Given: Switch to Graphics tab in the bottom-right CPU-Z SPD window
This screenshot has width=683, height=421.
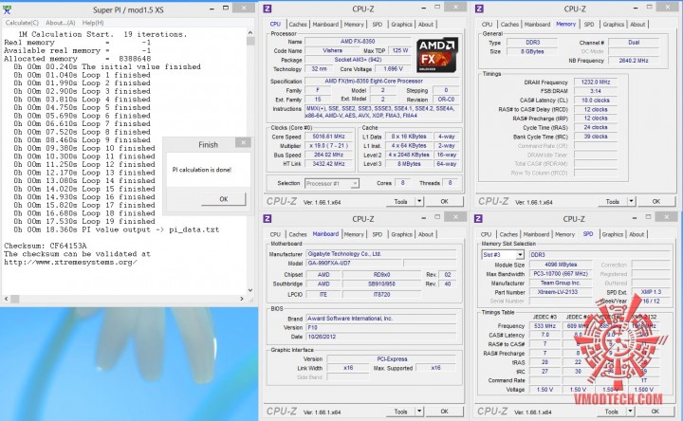Looking at the screenshot, I should click(x=613, y=234).
